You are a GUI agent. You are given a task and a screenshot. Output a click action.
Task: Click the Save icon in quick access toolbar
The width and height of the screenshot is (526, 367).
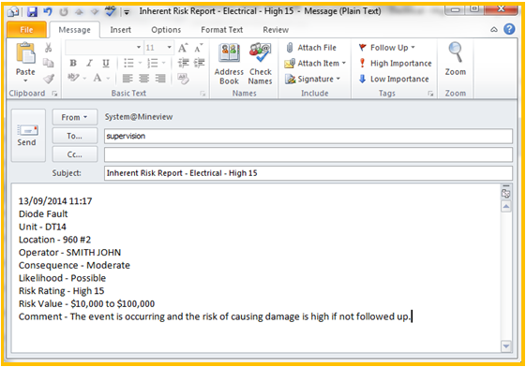(x=32, y=12)
